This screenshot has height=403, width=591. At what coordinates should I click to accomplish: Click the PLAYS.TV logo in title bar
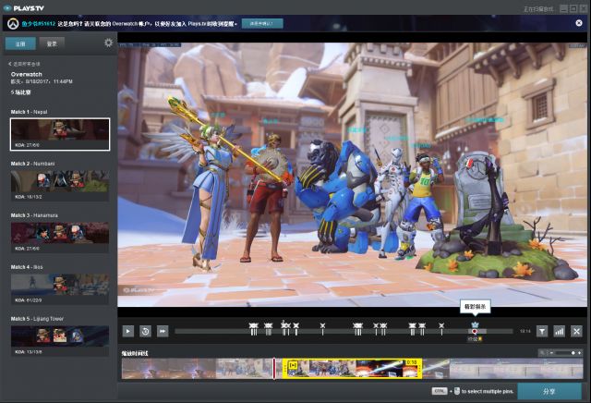(23, 8)
